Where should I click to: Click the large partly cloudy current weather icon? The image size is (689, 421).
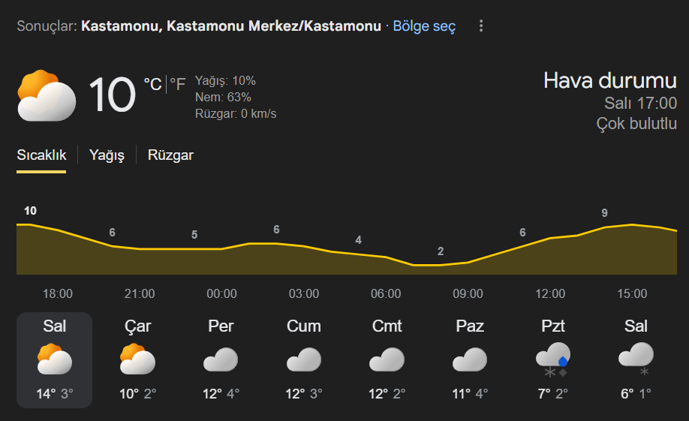[47, 95]
